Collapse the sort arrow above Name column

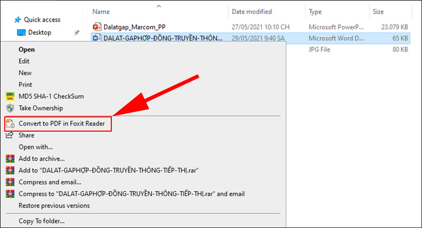pos(159,6)
